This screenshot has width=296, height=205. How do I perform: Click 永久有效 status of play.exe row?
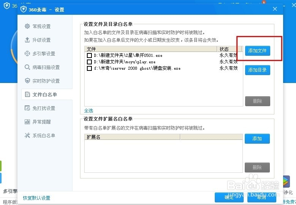point(228,62)
